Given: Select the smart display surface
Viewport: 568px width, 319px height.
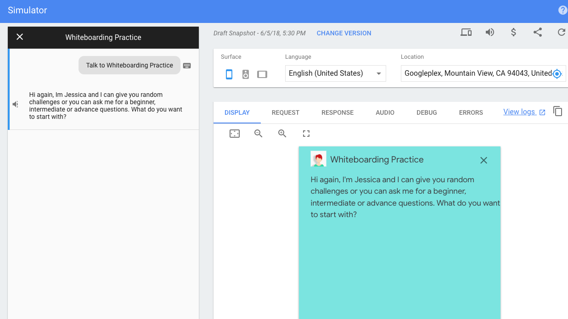Looking at the screenshot, I should click(x=262, y=74).
